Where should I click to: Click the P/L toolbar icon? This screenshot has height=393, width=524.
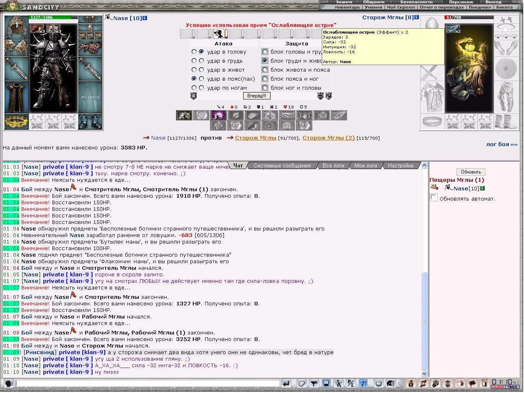coord(351,384)
